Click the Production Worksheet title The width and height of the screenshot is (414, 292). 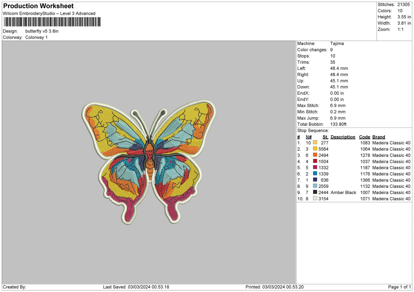click(38, 6)
